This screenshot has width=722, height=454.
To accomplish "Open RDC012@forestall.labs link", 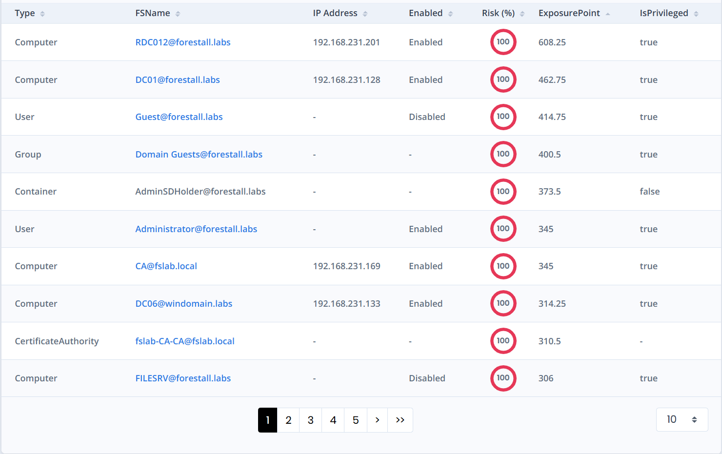I will click(x=182, y=42).
